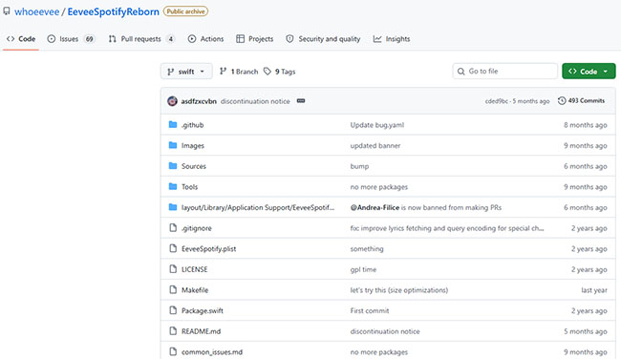Open the Makefile file

click(195, 290)
